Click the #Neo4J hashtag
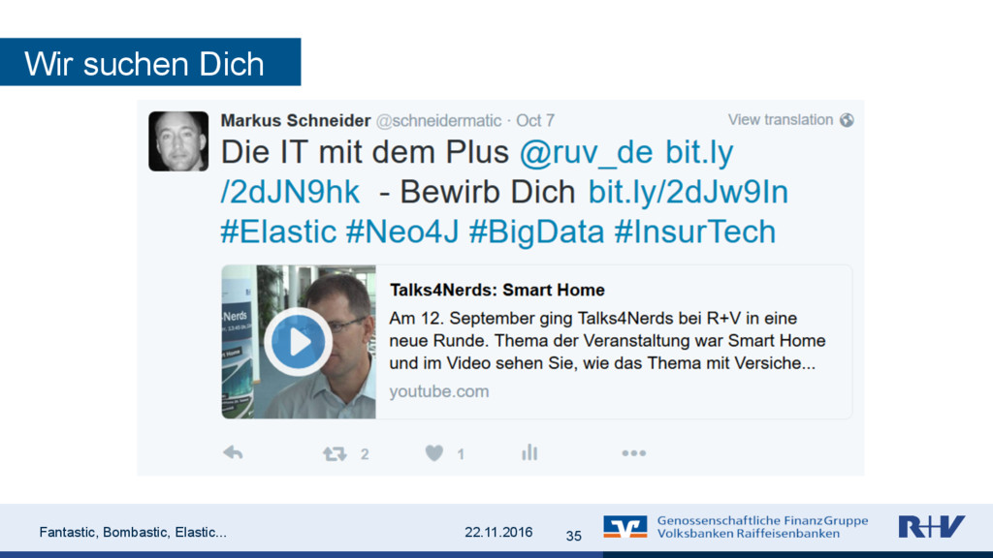The width and height of the screenshot is (993, 558). point(402,232)
